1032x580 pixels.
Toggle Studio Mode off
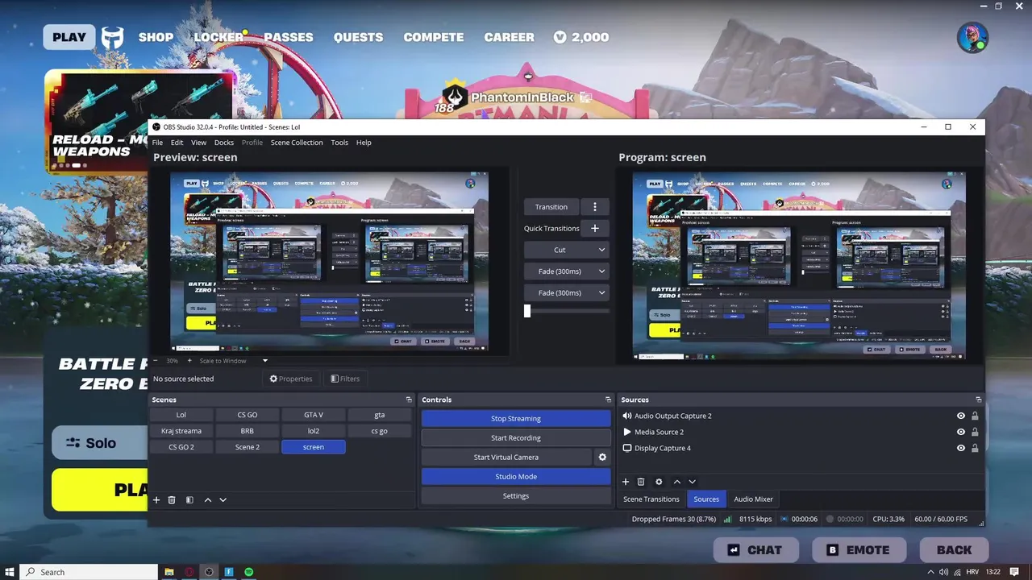[516, 477]
